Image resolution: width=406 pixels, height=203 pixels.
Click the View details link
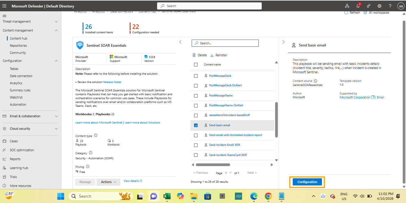(133, 181)
